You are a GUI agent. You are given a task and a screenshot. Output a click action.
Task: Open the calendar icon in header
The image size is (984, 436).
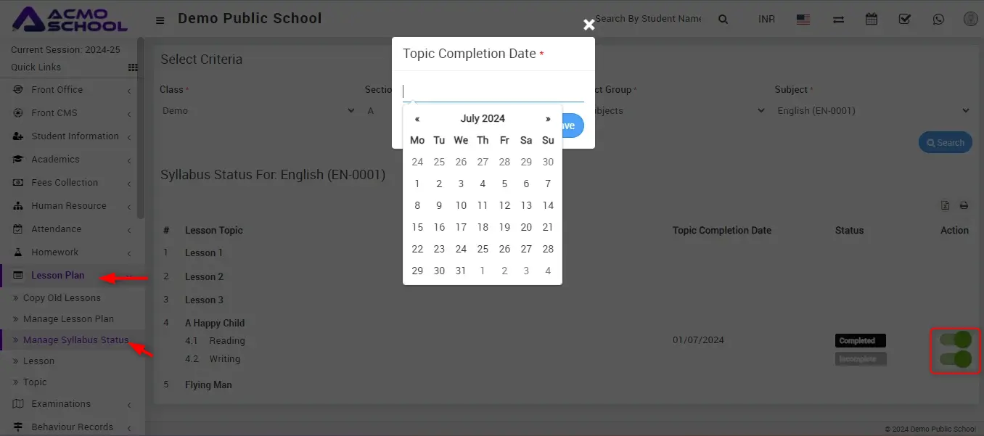coord(872,20)
